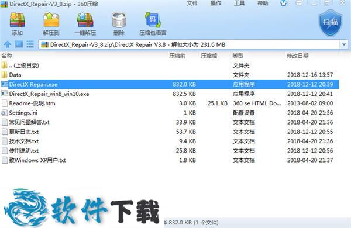Sort by the 压缩前 (Size before) column header
The image size is (351, 228).
click(x=177, y=56)
